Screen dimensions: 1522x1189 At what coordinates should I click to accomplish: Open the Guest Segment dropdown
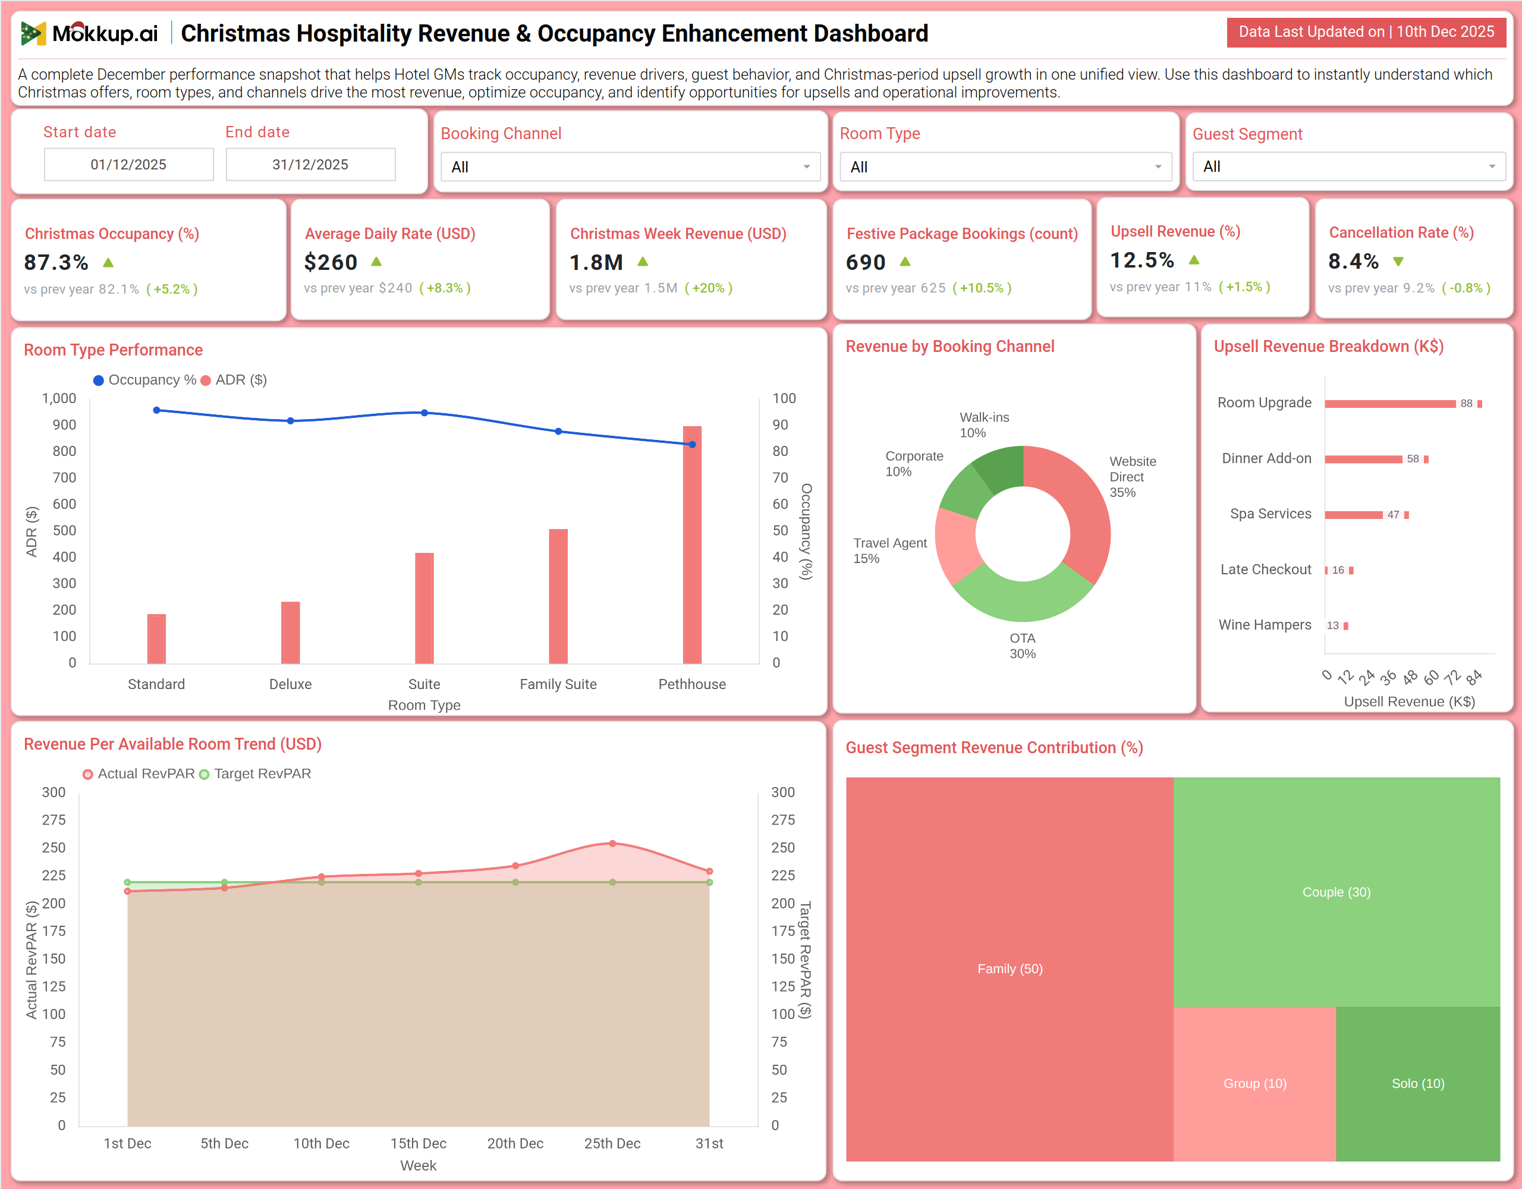1349,166
